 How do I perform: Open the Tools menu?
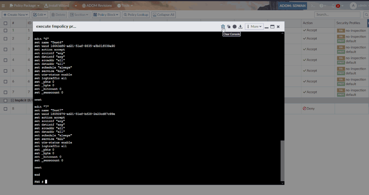tap(125, 6)
